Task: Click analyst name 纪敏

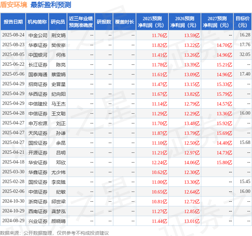Action: click(61, 192)
